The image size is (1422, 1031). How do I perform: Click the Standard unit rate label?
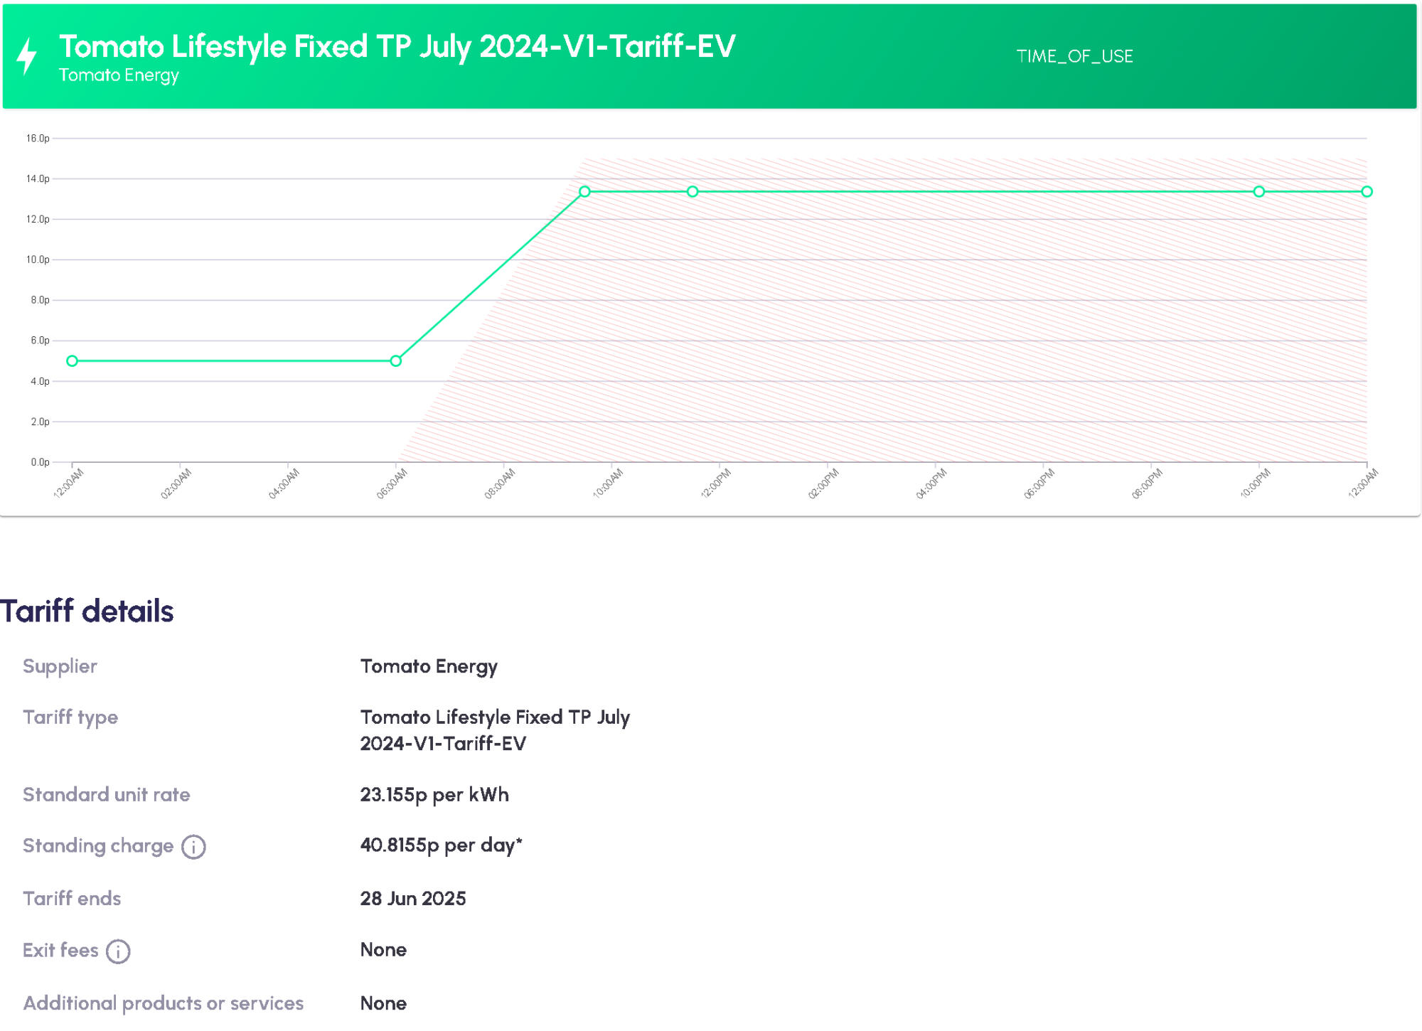107,794
